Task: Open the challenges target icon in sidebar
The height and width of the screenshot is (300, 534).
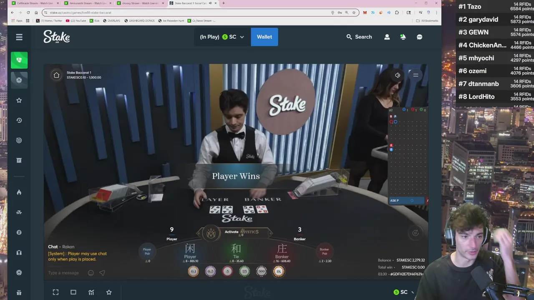Action: (19, 140)
